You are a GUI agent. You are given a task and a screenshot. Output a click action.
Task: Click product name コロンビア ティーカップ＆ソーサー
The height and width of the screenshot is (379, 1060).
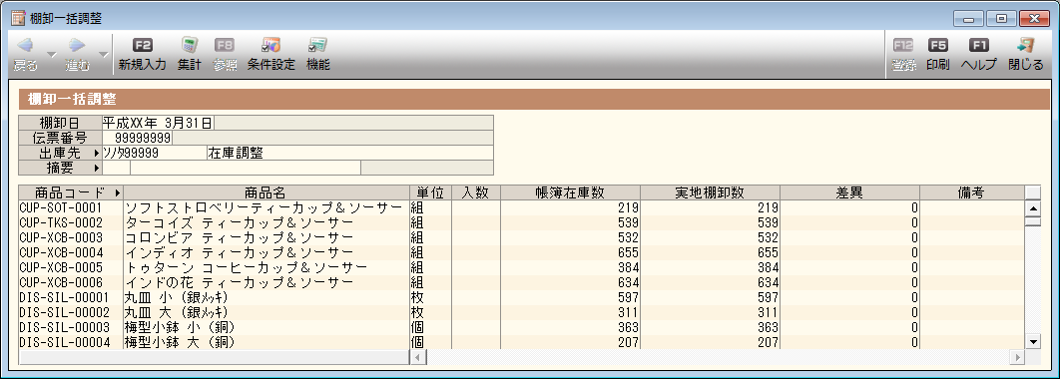pos(240,237)
